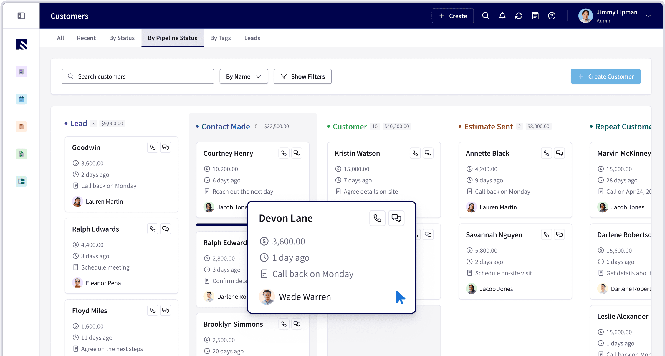Open notifications from the bell icon
This screenshot has width=665, height=356.
pyautogui.click(x=502, y=16)
